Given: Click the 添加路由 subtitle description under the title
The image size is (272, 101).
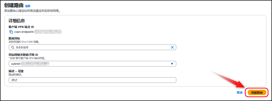Looking at the screenshot, I should (33, 11).
